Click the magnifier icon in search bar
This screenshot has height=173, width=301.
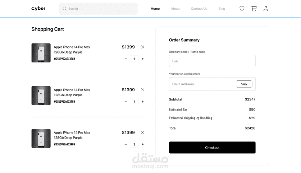pos(64,9)
